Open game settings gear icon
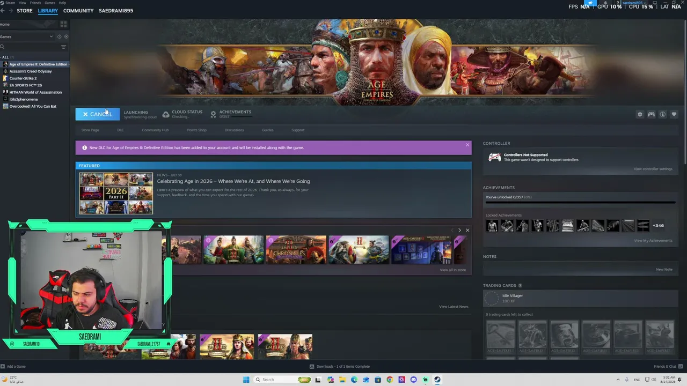The height and width of the screenshot is (386, 687). [x=640, y=114]
